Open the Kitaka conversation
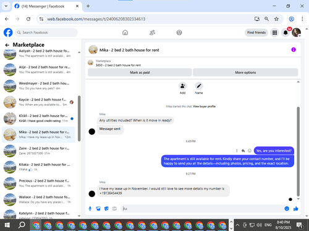This screenshot has height=231, width=309. click(38, 167)
